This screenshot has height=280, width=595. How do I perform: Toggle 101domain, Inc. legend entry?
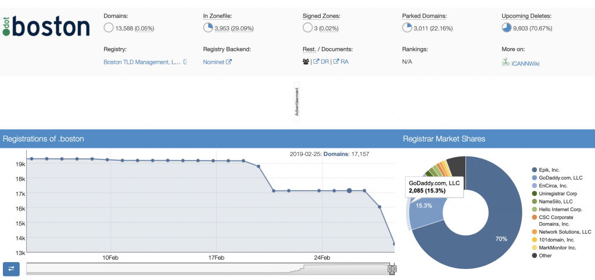pos(553,239)
